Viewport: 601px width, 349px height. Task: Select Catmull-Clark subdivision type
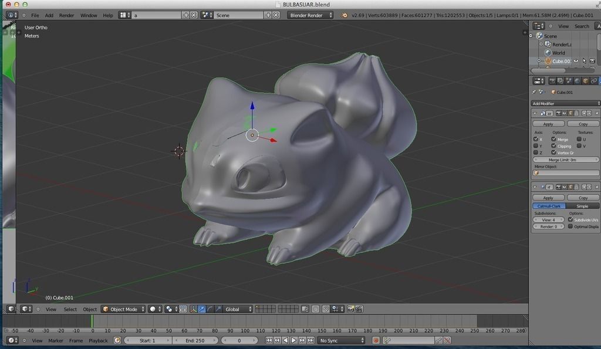click(549, 206)
